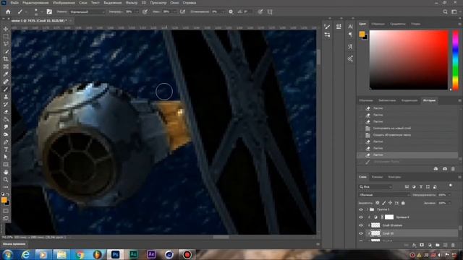Toggle lock image pixels brush icon
This screenshot has height=260, width=463.
pos(384,203)
